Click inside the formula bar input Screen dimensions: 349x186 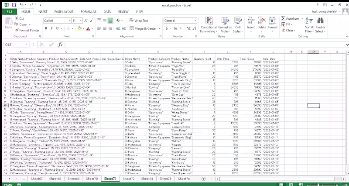tap(206, 45)
